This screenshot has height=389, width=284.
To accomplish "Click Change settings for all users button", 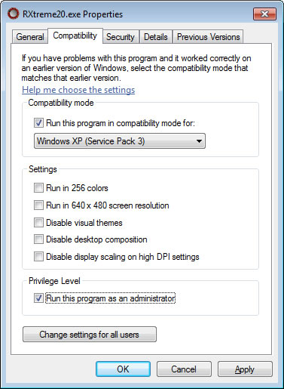I will pos(90,335).
